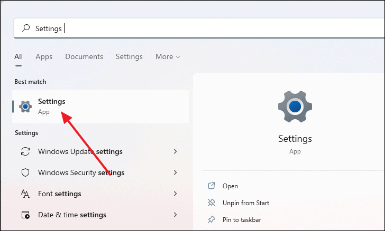Click the Pin to taskbar pin icon

tap(212, 219)
